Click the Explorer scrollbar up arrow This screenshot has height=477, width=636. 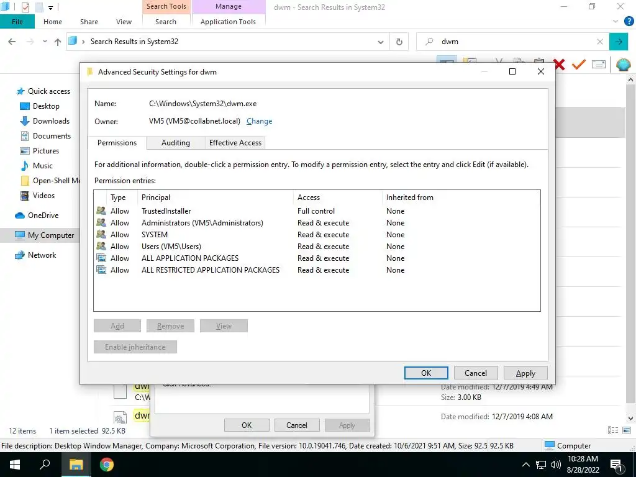point(630,80)
